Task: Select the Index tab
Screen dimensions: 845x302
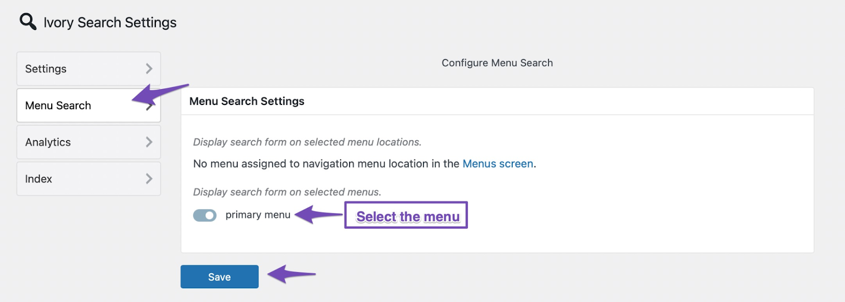Action: tap(39, 179)
